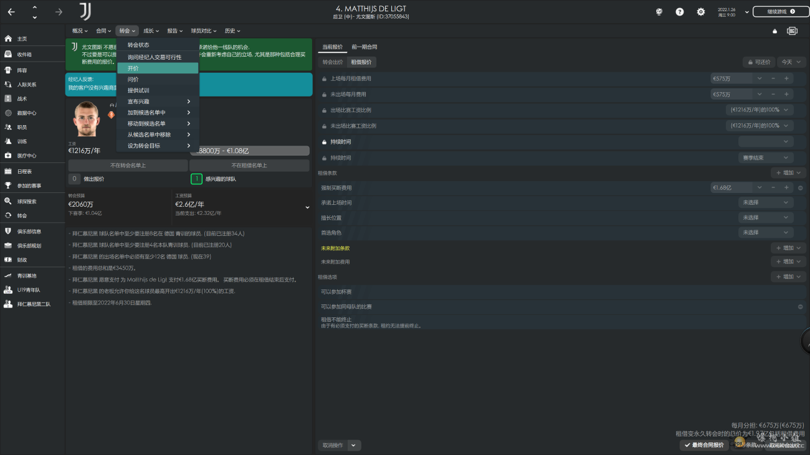Open the 承诺上场时间 未选择 dropdown

(x=766, y=203)
